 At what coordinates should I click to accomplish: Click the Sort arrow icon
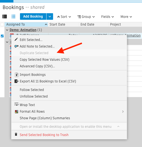(x=59, y=17)
